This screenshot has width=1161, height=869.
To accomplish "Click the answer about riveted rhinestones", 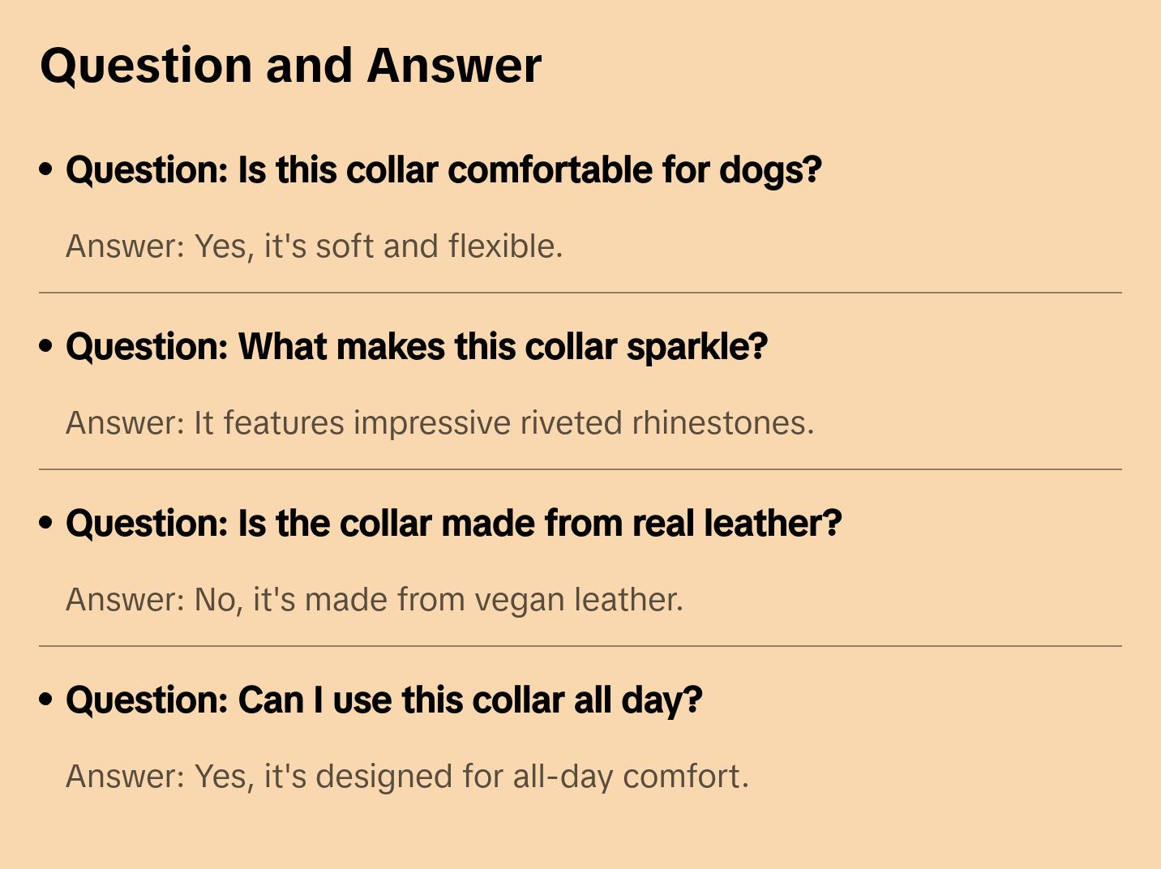I will point(439,423).
